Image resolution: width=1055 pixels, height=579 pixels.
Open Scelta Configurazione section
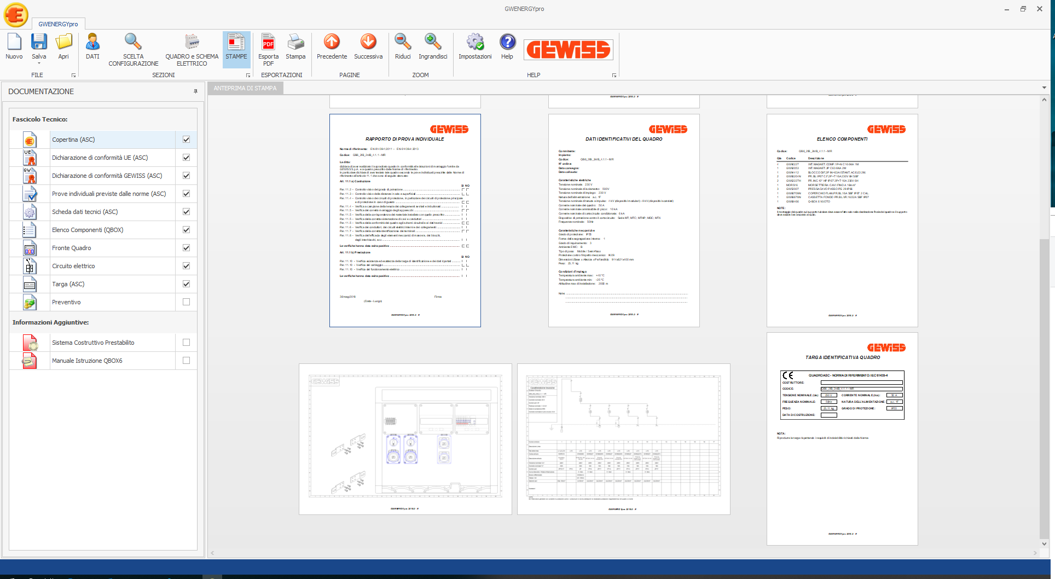(133, 42)
